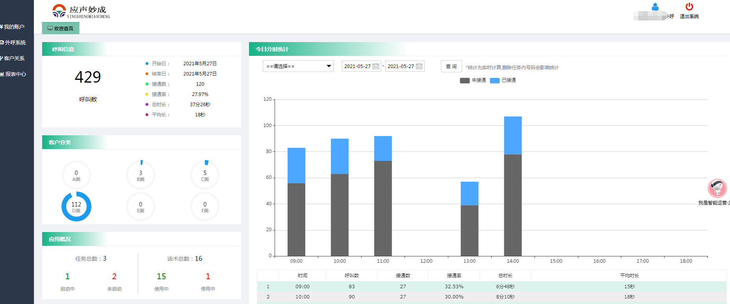
Task: Open 客户关系 in the sidebar
Action: point(13,58)
